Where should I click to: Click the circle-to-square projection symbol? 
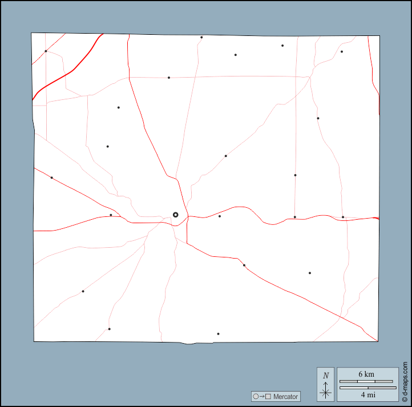pyautogui.click(x=262, y=397)
